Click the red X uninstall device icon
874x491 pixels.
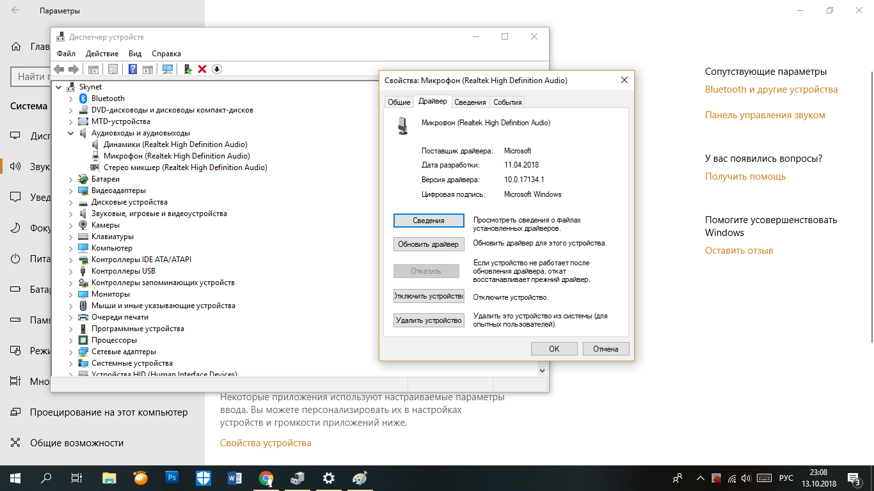click(202, 69)
